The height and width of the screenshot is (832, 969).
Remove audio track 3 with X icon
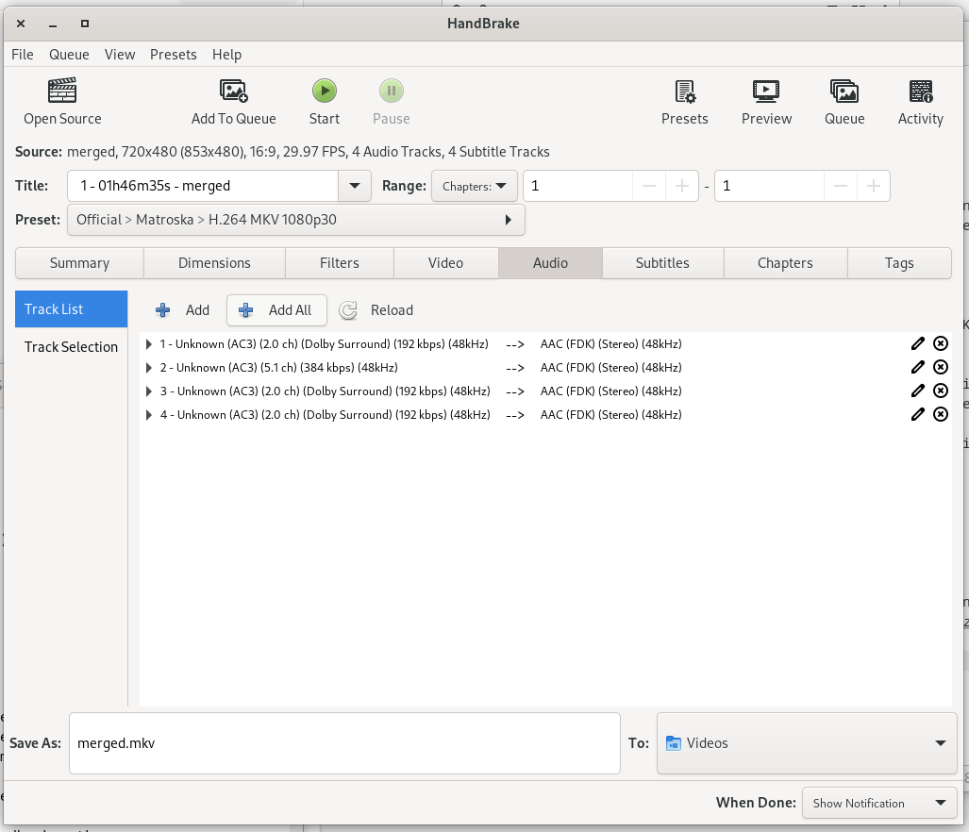click(x=941, y=391)
